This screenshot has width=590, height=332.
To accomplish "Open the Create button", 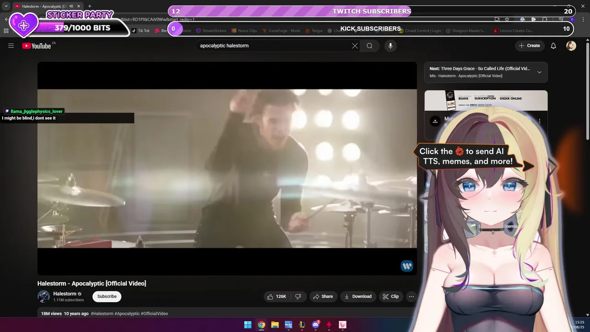I will coord(529,46).
